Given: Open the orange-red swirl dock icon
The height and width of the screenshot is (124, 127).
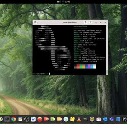Looking at the screenshot, I should [40, 119].
